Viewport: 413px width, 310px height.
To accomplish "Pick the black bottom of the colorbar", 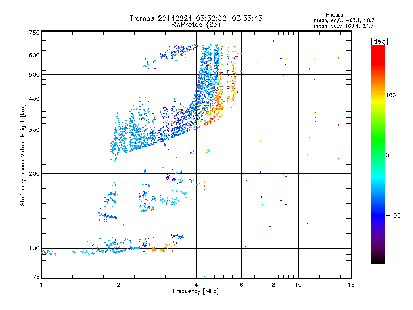I will (378, 260).
